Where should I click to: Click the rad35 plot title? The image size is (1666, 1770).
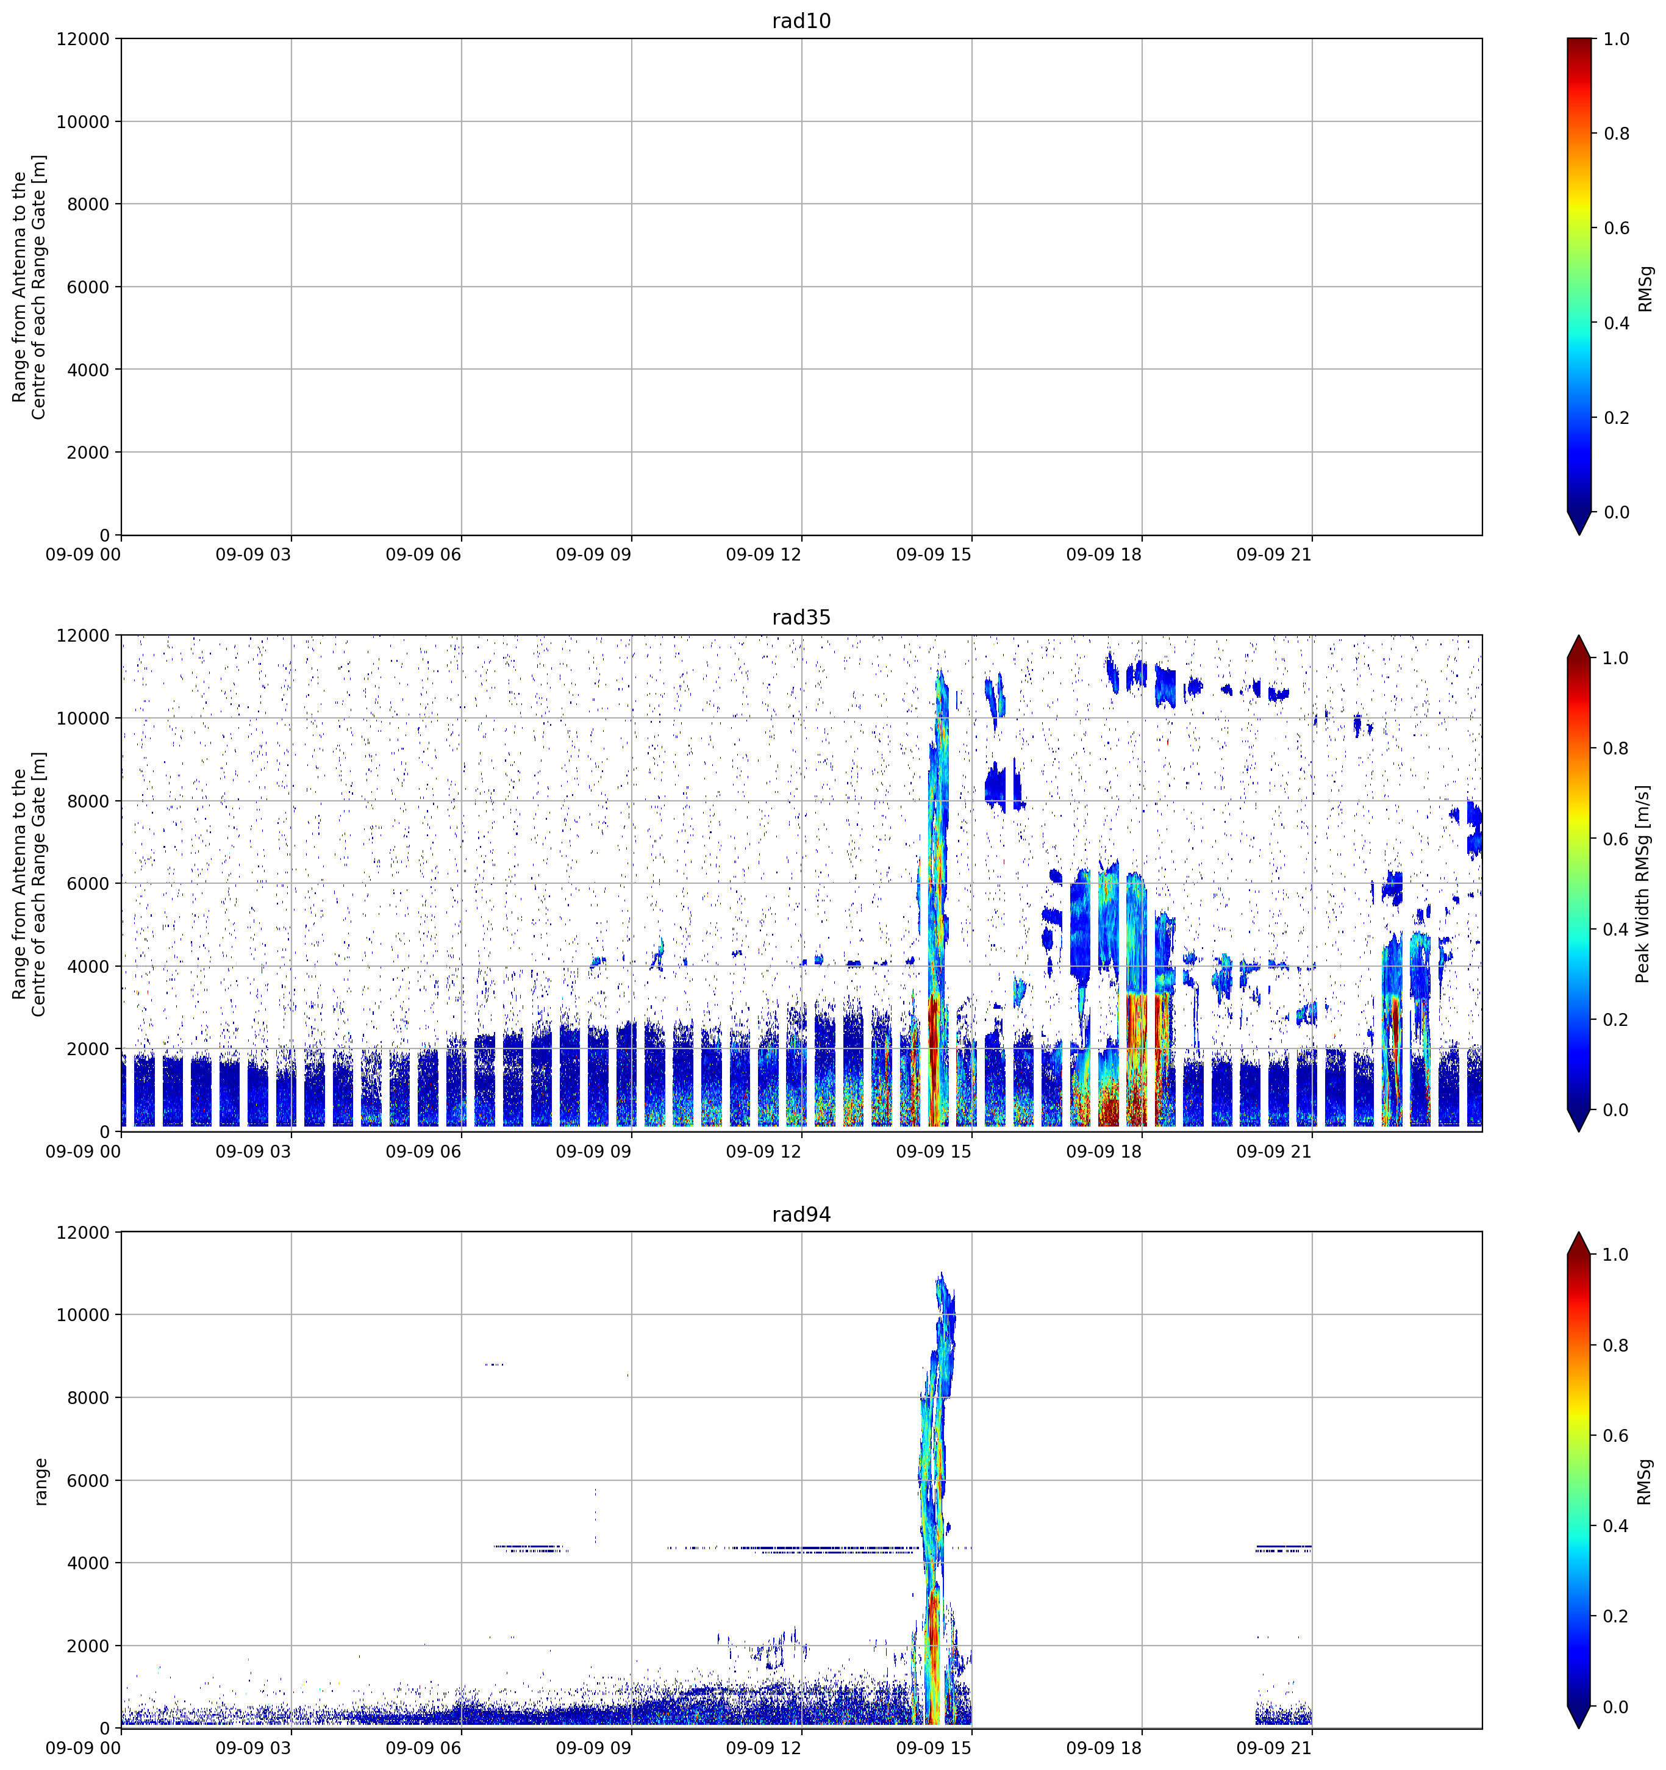[x=801, y=617]
